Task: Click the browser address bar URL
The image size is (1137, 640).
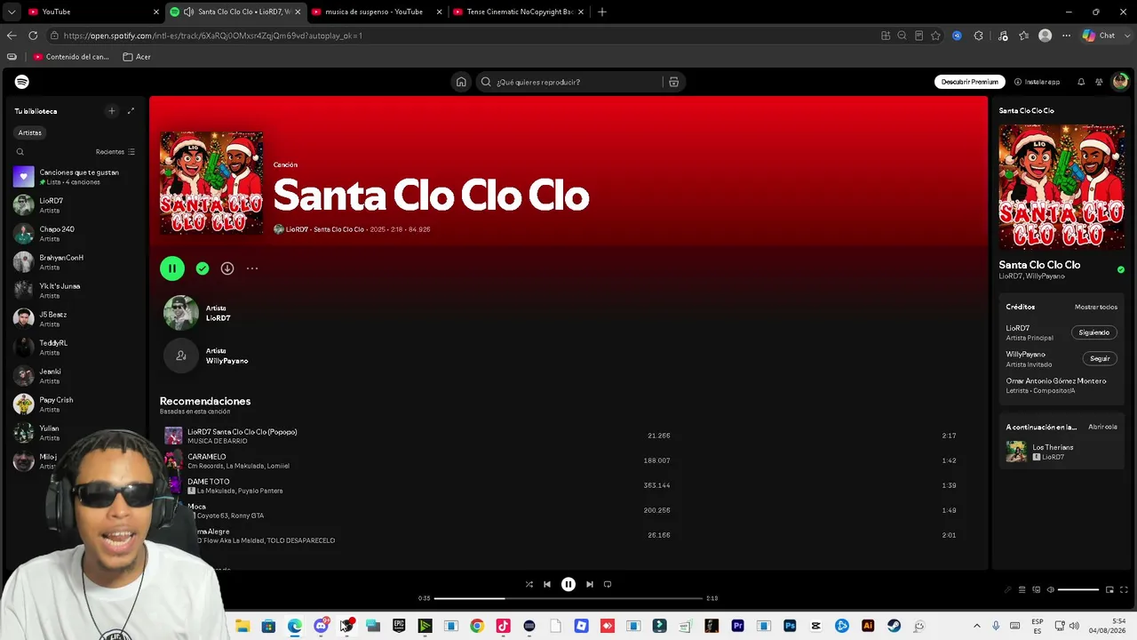Action: coord(213,36)
